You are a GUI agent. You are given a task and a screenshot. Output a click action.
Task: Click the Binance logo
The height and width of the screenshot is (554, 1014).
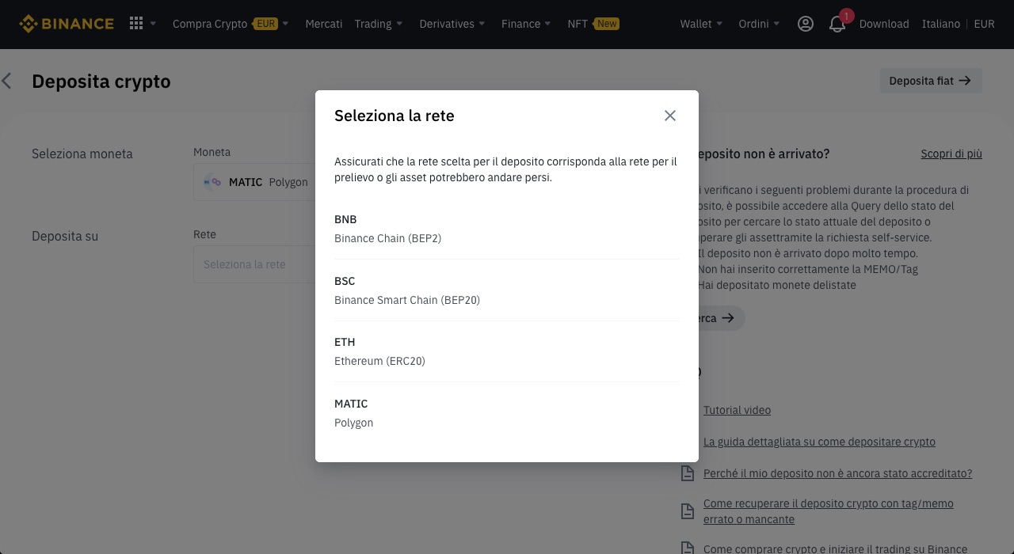pyautogui.click(x=67, y=24)
